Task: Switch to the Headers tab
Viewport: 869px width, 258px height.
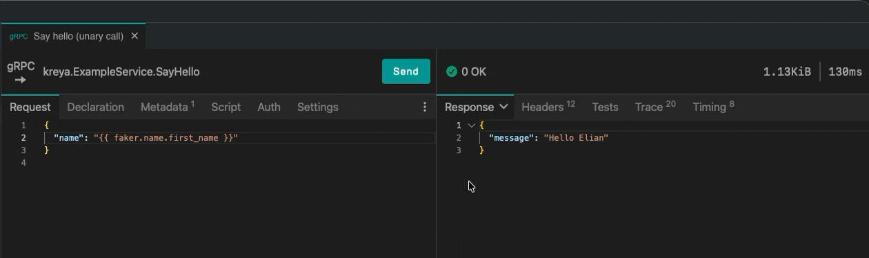Action: click(x=548, y=107)
